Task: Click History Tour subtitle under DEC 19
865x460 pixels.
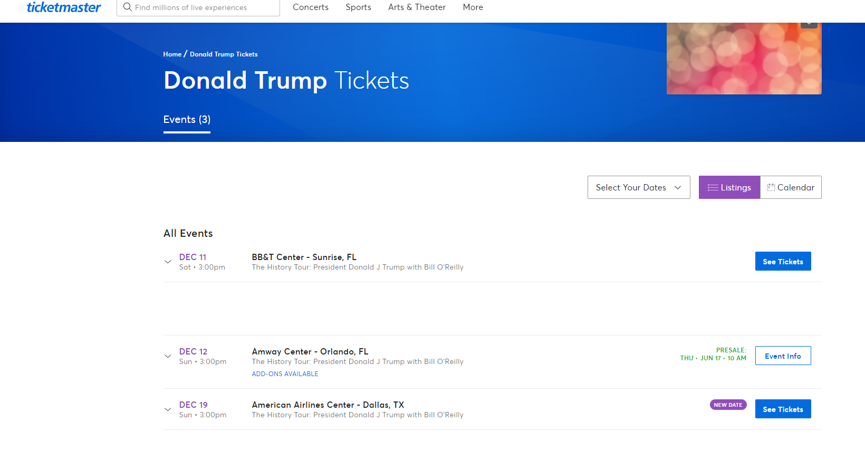Action: pos(358,415)
